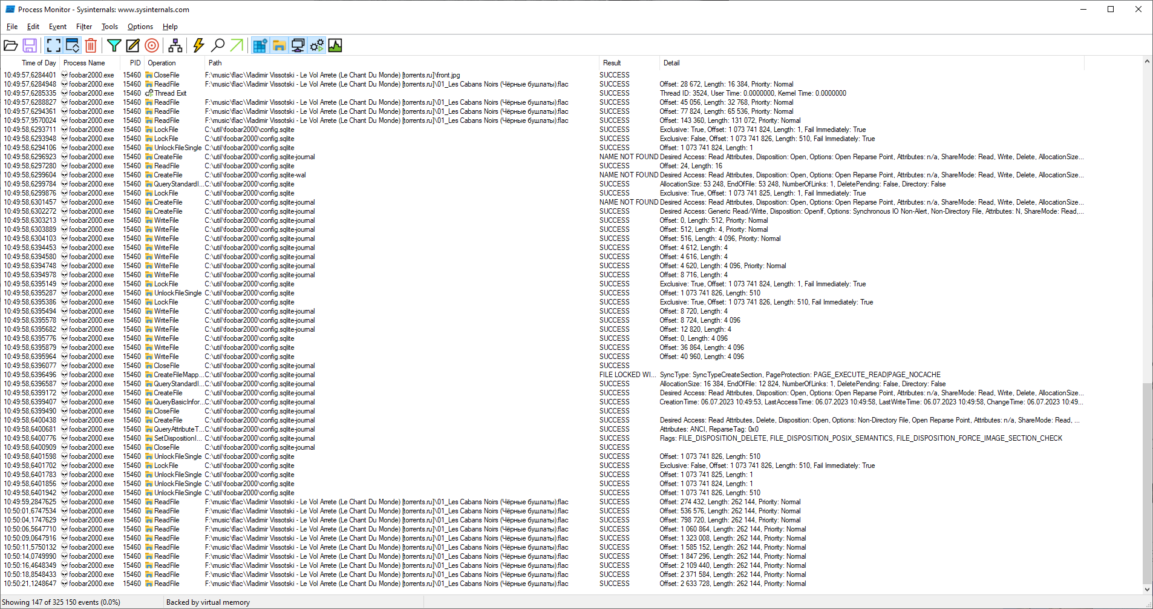Click foobar2000.exe icon in the 10:49:57,6284401 row
1153x609 pixels.
(64, 75)
